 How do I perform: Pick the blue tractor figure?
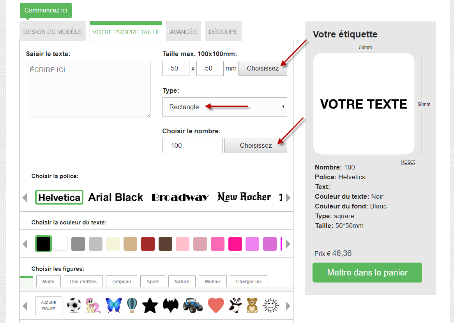pyautogui.click(x=193, y=305)
